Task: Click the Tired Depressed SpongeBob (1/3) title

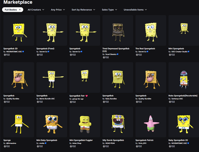Action: [x=116, y=50]
